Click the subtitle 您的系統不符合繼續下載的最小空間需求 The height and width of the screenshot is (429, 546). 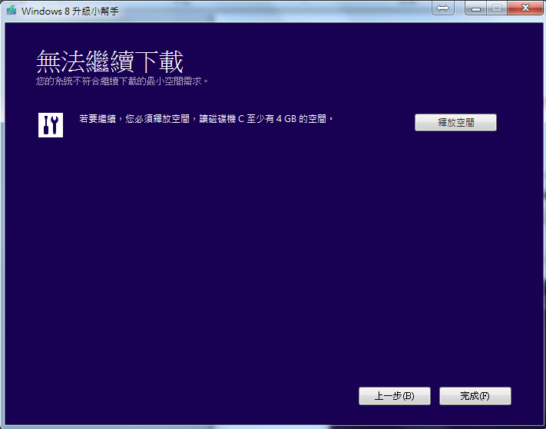click(x=122, y=81)
